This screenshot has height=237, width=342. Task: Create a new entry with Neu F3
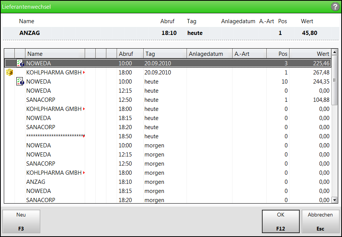click(x=21, y=221)
